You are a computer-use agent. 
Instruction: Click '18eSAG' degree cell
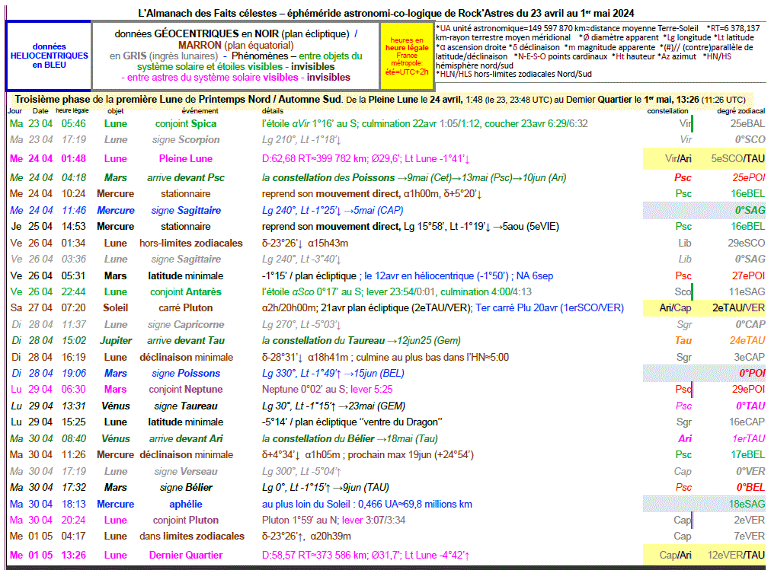pyautogui.click(x=747, y=505)
